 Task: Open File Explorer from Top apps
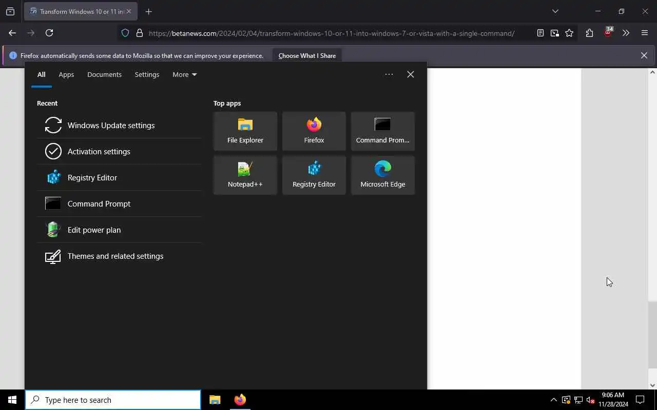click(245, 131)
